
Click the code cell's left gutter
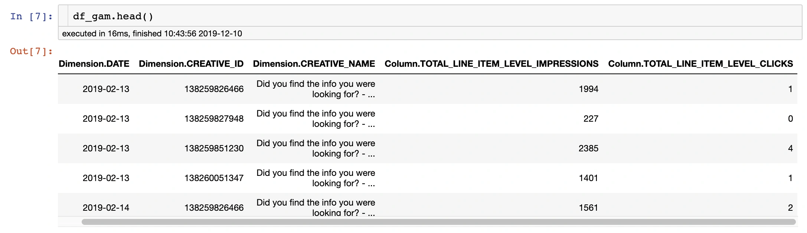pyautogui.click(x=63, y=16)
